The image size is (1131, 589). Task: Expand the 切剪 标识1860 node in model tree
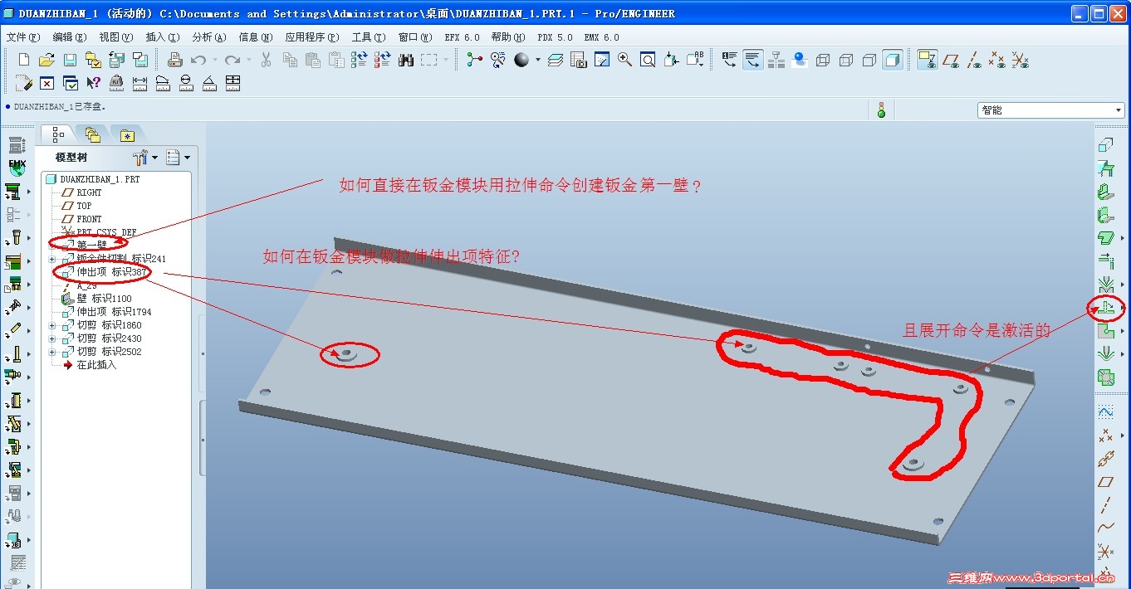51,324
